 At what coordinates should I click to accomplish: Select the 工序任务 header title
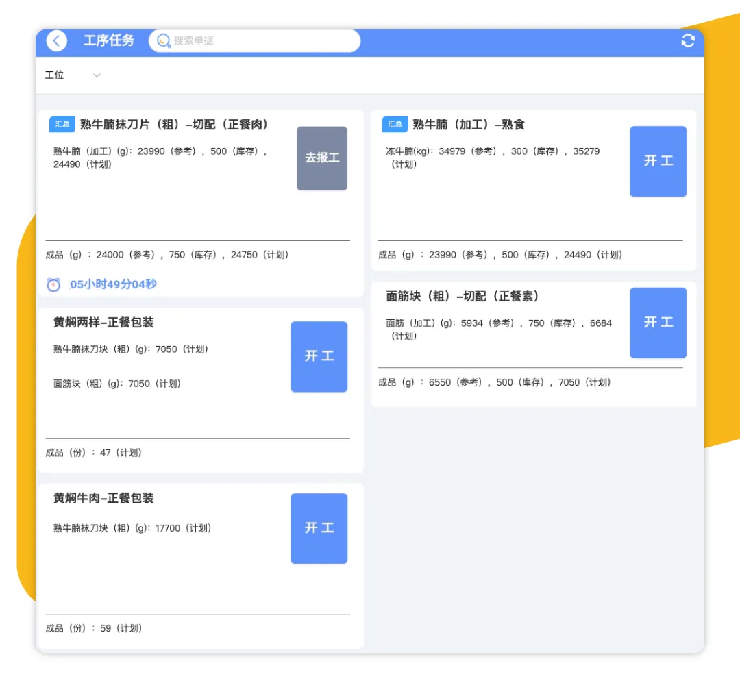click(109, 40)
